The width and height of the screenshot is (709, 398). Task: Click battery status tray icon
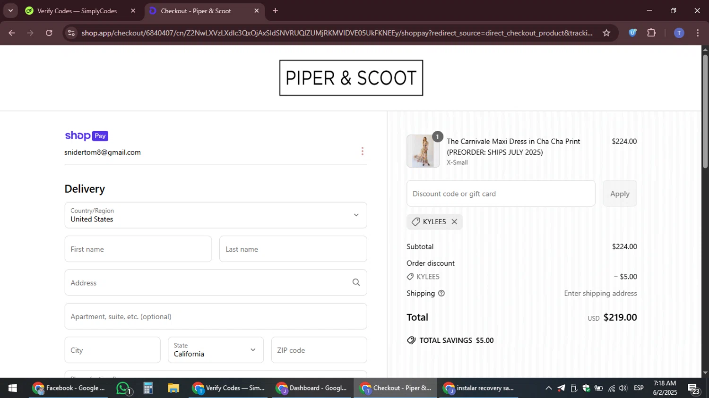(598, 388)
